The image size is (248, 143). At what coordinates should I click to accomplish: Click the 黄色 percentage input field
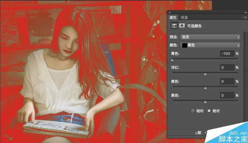(x=227, y=82)
